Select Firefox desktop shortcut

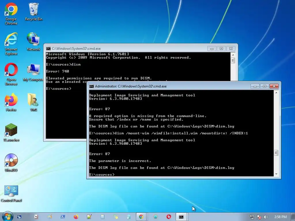click(11, 102)
